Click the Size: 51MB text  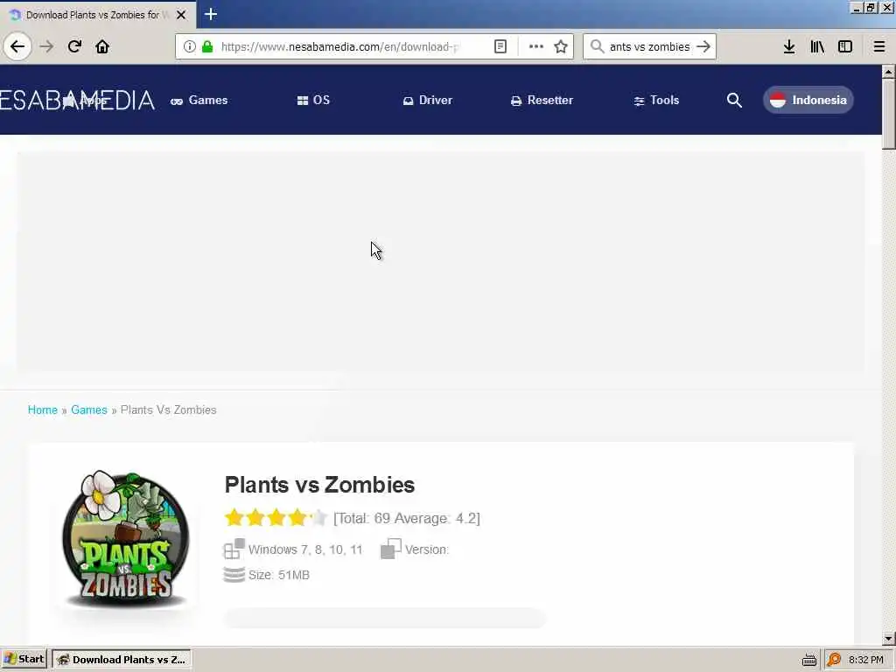pyautogui.click(x=279, y=575)
